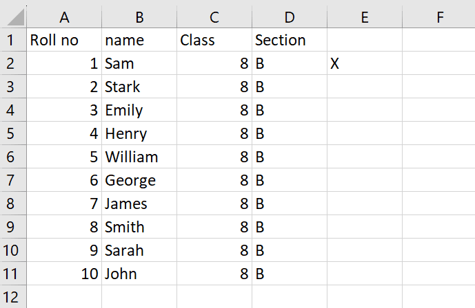Click the Section cell in Smith's row
Viewport: 475px width, 308px height.
[x=290, y=227]
